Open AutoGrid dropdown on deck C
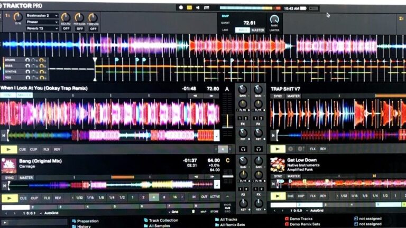 pos(49,213)
